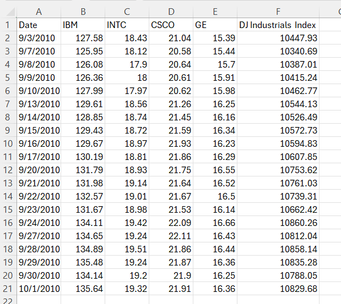The height and width of the screenshot is (304, 341).
Task: Click the date cell 10/1/2010
Action: point(39,289)
